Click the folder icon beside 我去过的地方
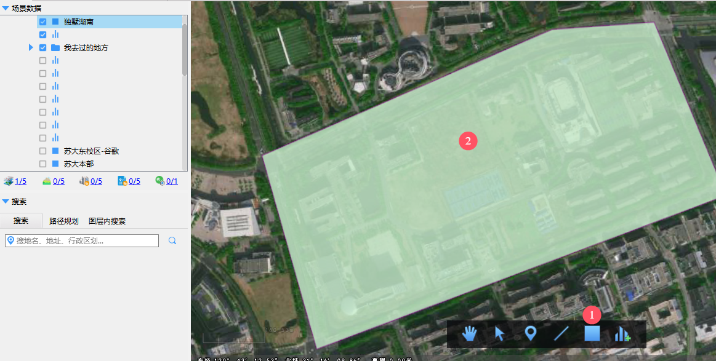This screenshot has width=716, height=361. [55, 47]
